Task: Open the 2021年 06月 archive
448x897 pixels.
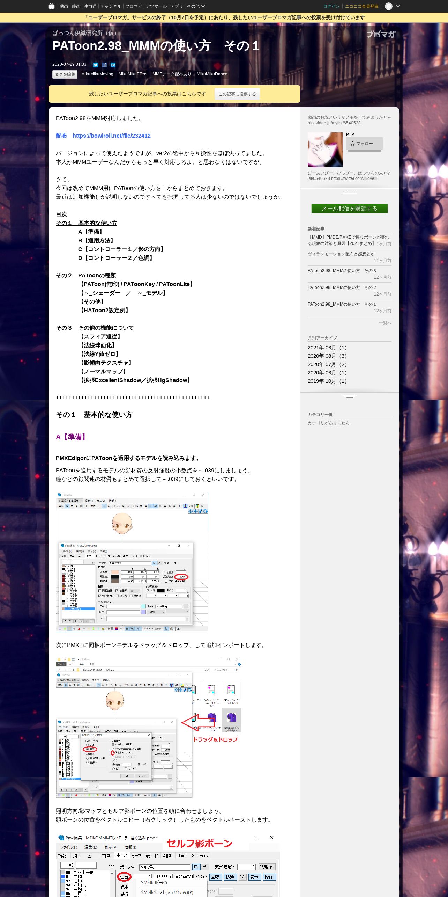Action: (327, 348)
